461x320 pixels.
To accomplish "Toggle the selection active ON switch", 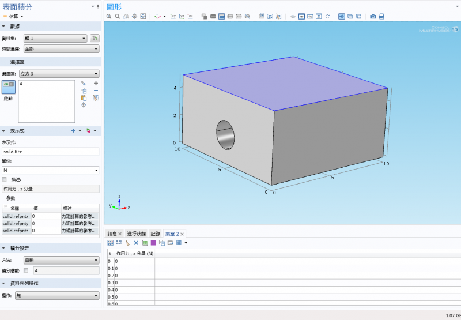I will (x=8, y=85).
